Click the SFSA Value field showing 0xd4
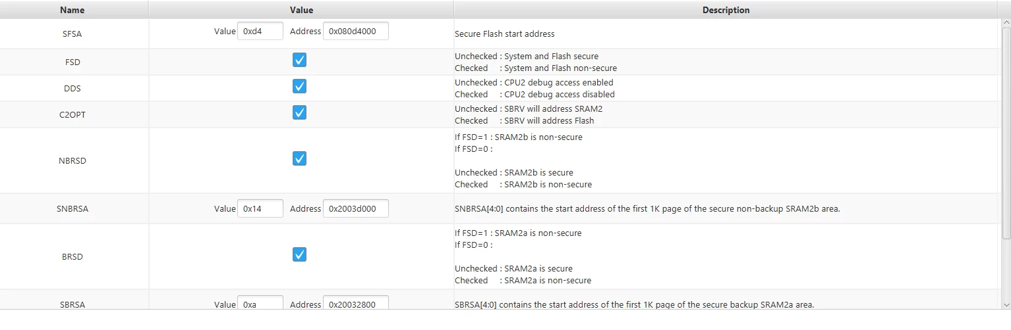 [x=260, y=31]
